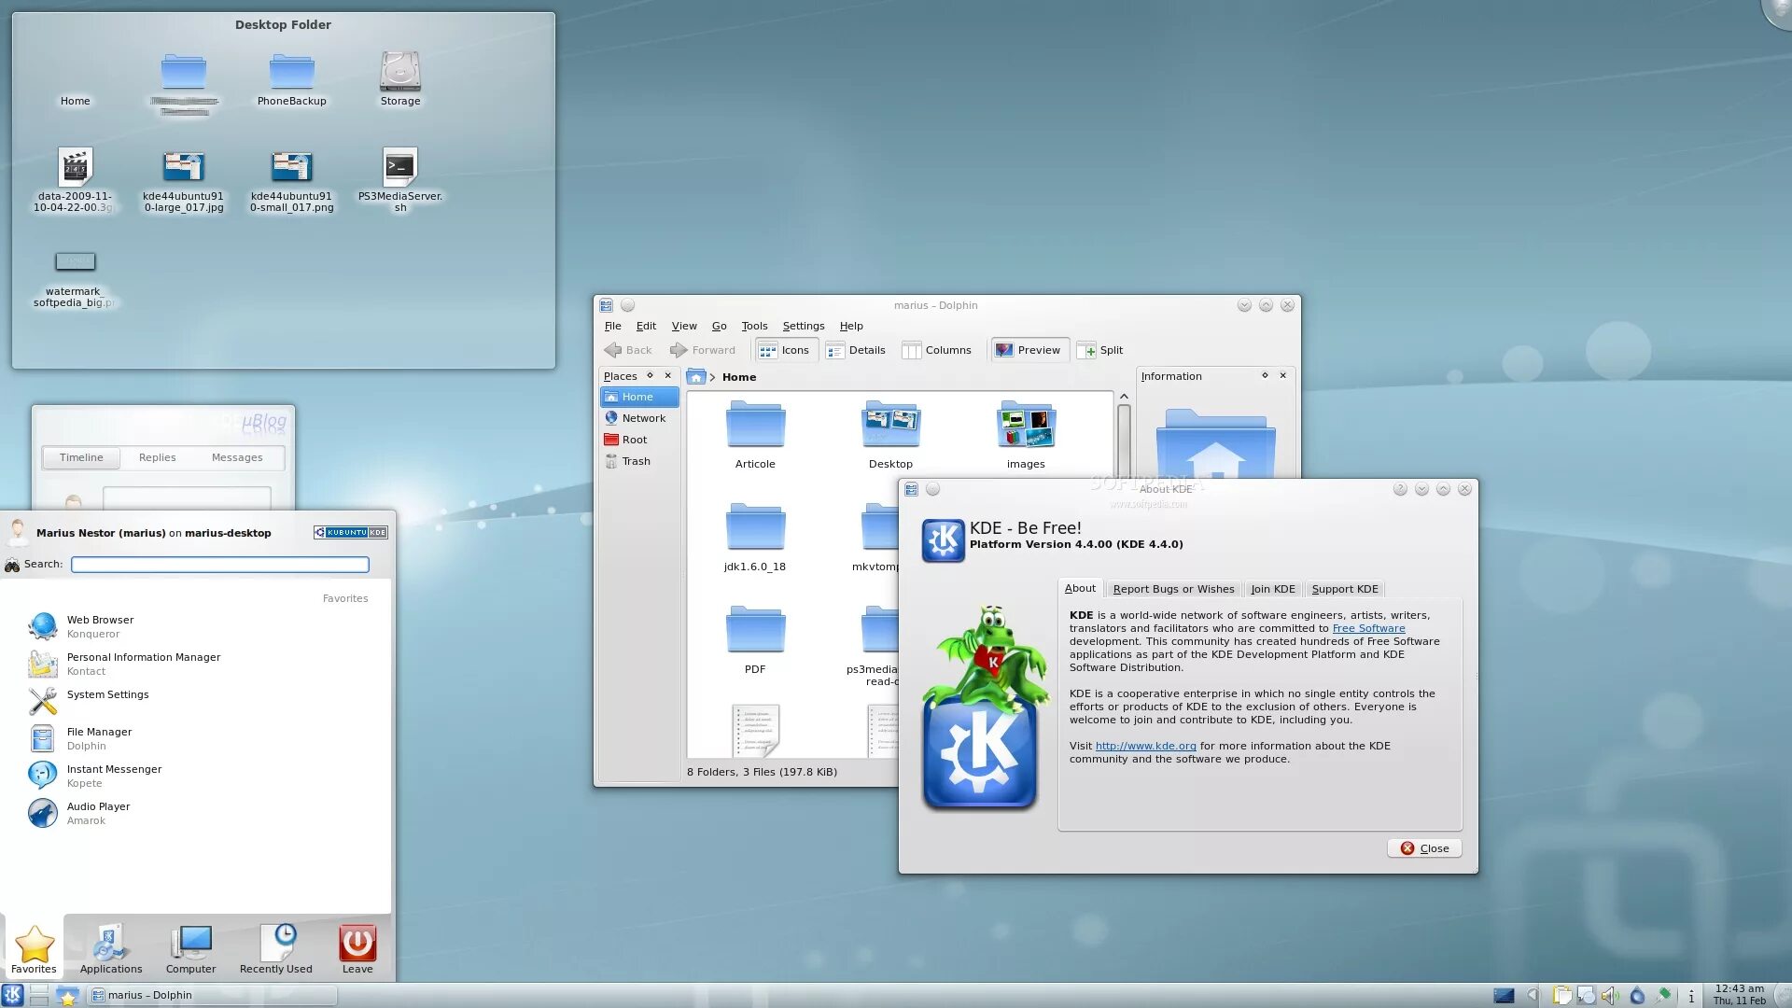This screenshot has width=1792, height=1008.
Task: Switch to Report Bugs or Wishes tab
Action: [x=1172, y=589]
